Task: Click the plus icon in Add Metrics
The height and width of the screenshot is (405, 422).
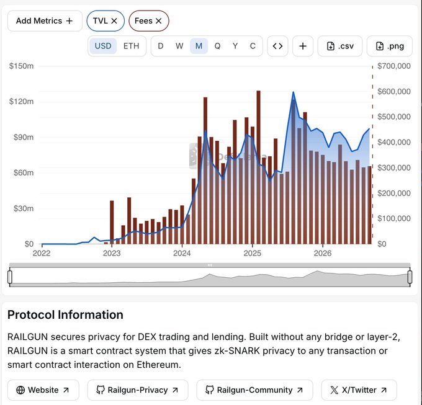Action: tap(70, 21)
